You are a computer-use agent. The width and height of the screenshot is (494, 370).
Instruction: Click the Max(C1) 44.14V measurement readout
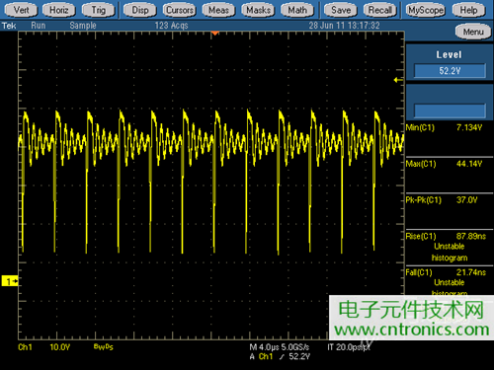click(445, 164)
